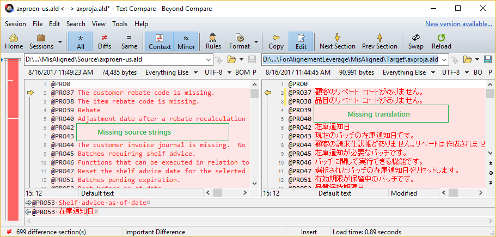Expand the right file path dropdown

tap(444, 59)
